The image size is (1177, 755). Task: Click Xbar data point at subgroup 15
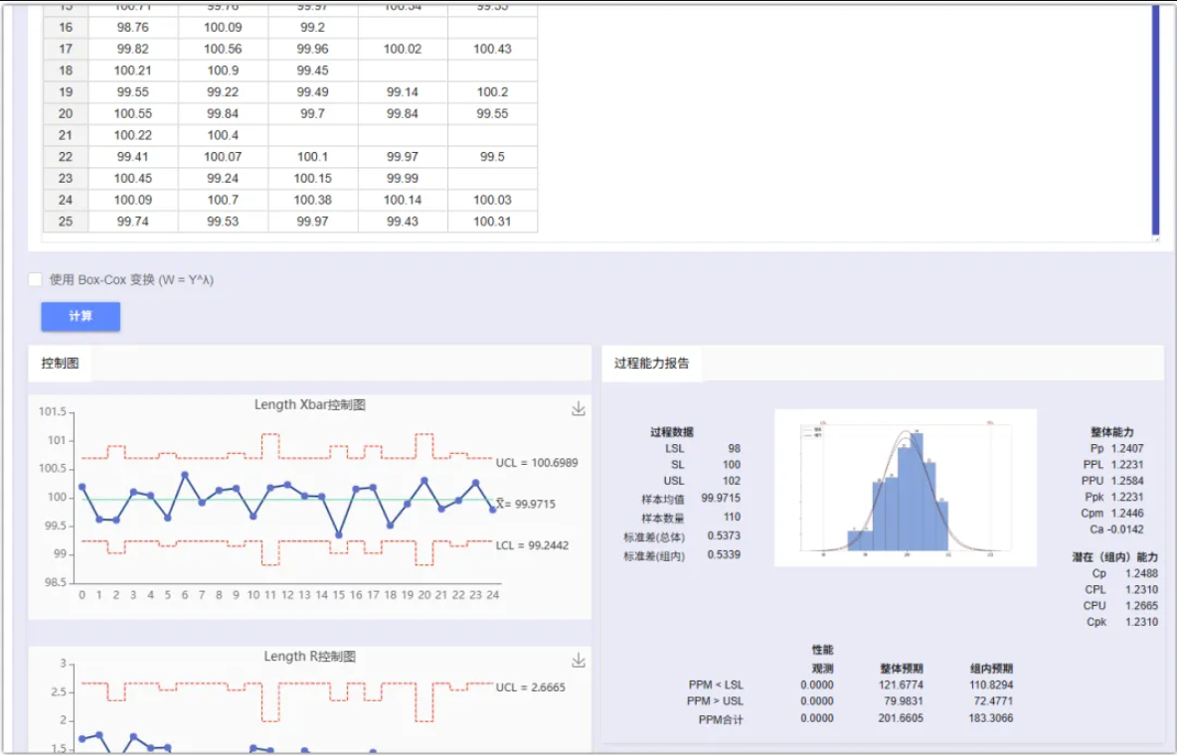point(339,535)
